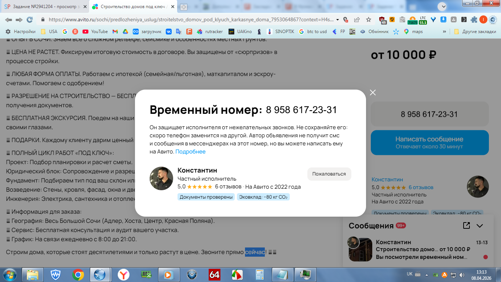
Task: Open the VK bookmark icon
Action: coord(169,32)
